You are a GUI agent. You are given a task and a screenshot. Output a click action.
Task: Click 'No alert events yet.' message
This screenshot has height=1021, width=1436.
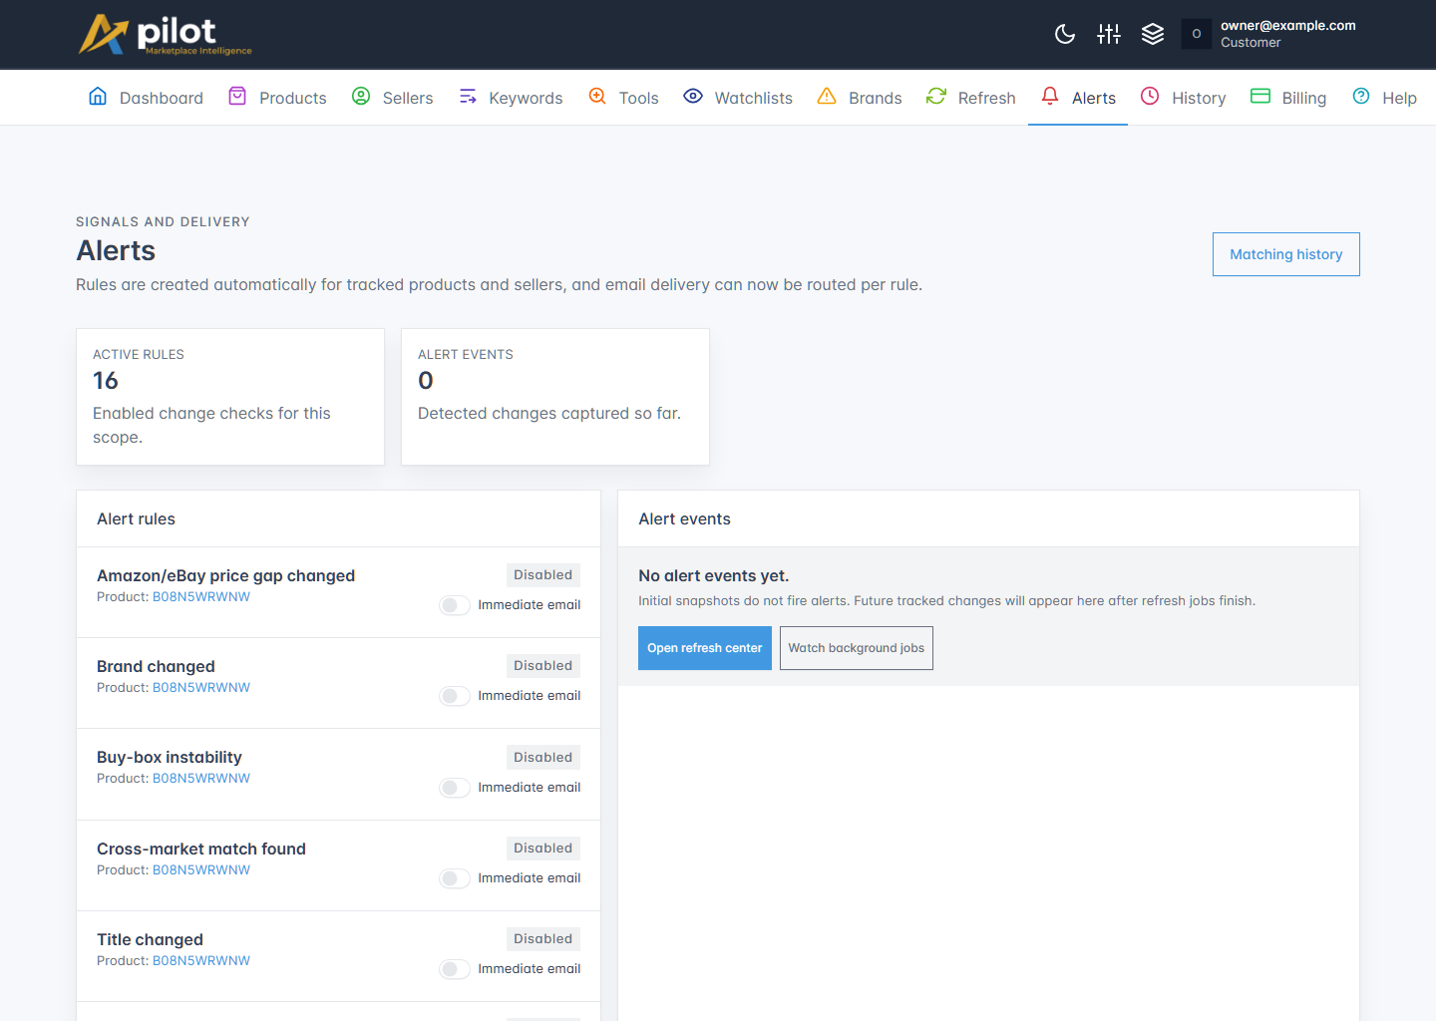(713, 576)
